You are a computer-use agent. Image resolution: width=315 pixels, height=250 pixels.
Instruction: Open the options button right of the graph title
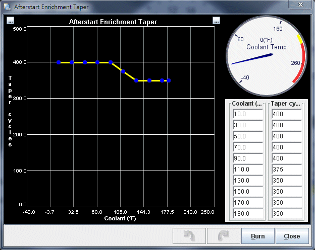click(216, 21)
